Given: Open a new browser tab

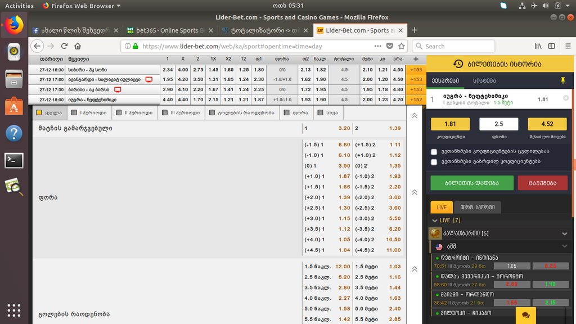Looking at the screenshot, I should (x=415, y=30).
